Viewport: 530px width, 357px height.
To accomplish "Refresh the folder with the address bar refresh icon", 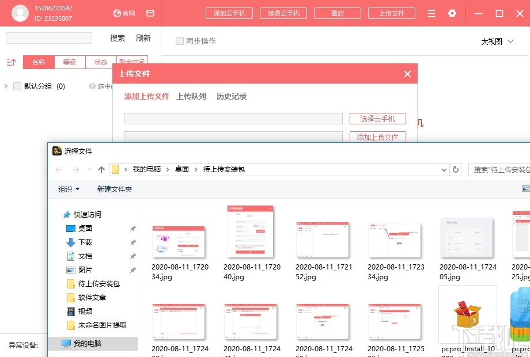I will pyautogui.click(x=455, y=169).
